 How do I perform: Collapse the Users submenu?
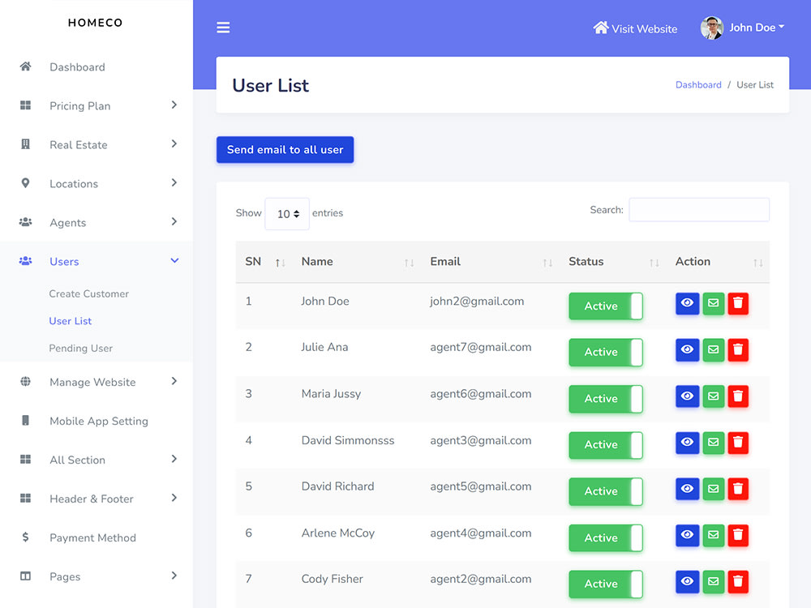[65, 261]
